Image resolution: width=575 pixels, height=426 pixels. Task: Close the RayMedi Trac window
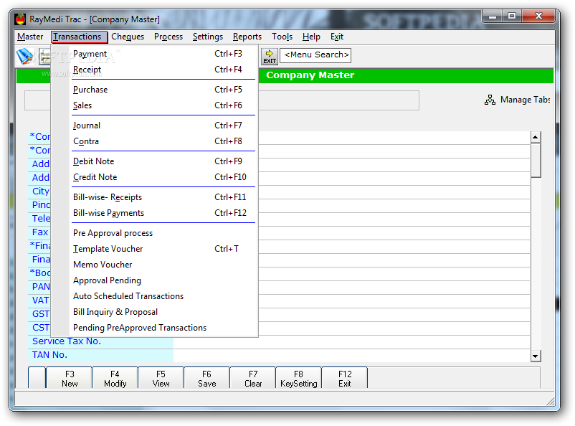538,16
